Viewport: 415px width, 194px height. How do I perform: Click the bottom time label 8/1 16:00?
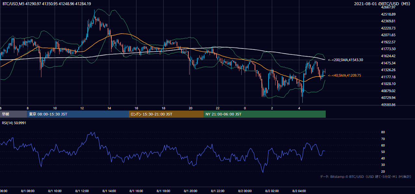tap(136, 191)
